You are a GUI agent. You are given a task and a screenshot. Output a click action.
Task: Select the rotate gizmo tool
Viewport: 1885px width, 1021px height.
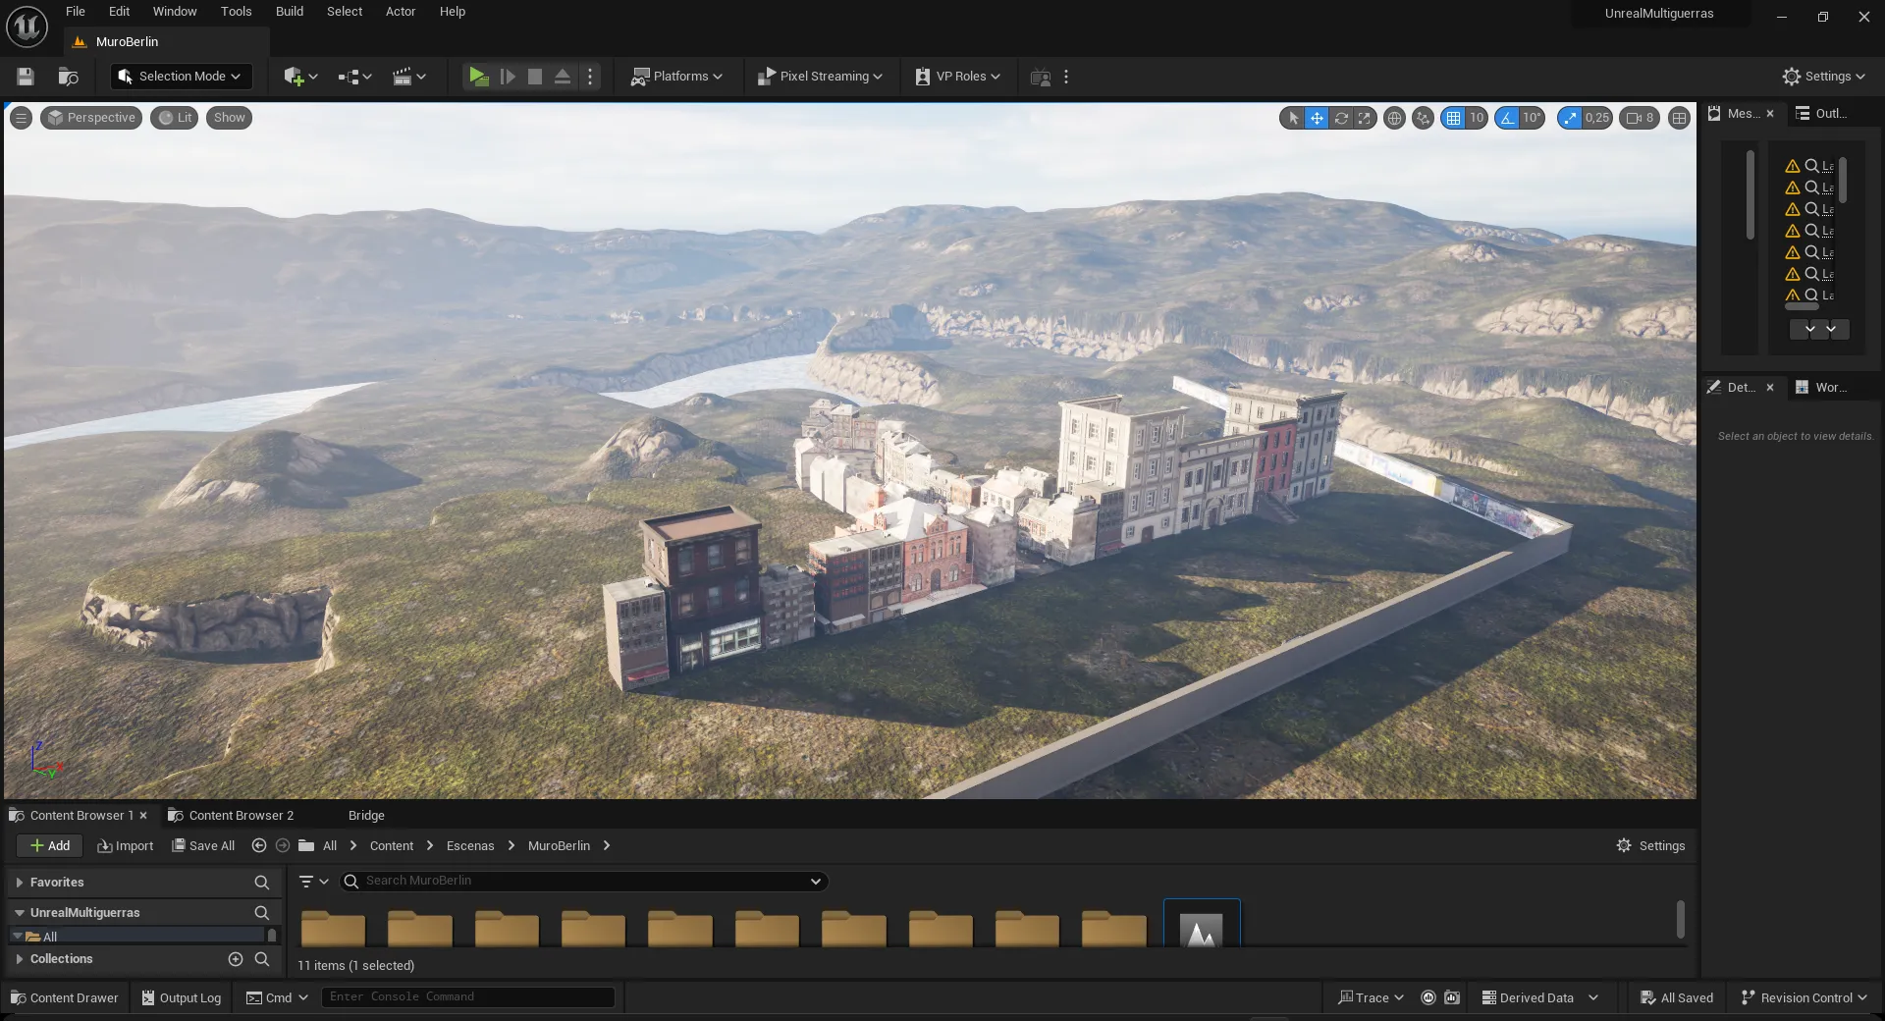1341,118
